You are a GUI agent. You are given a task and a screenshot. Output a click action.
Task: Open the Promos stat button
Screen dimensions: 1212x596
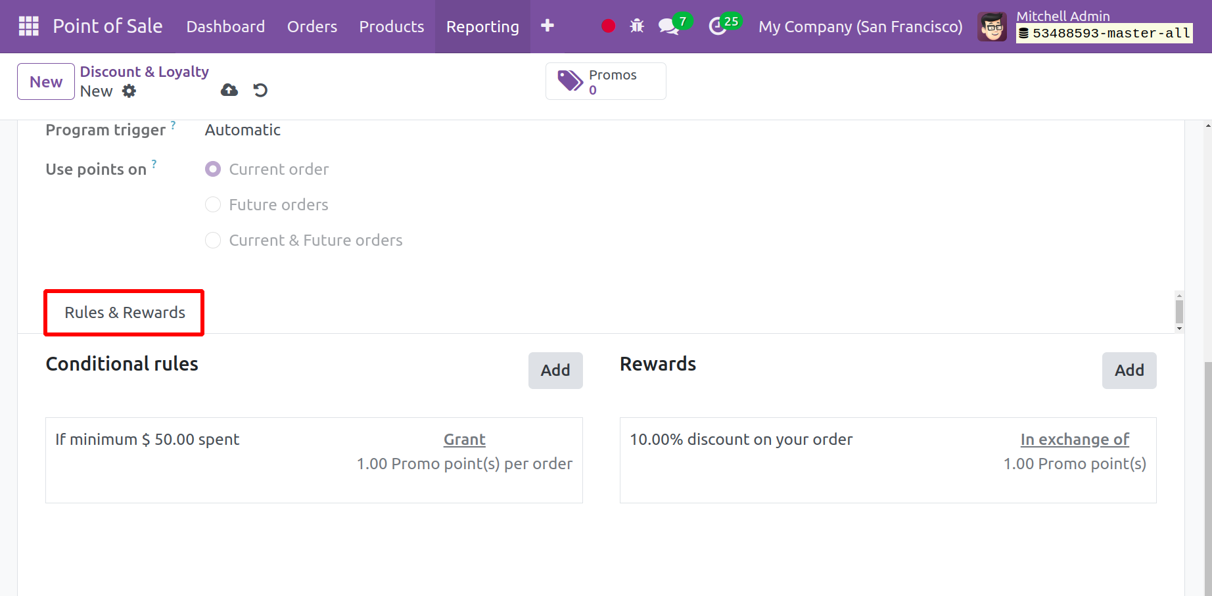[605, 81]
